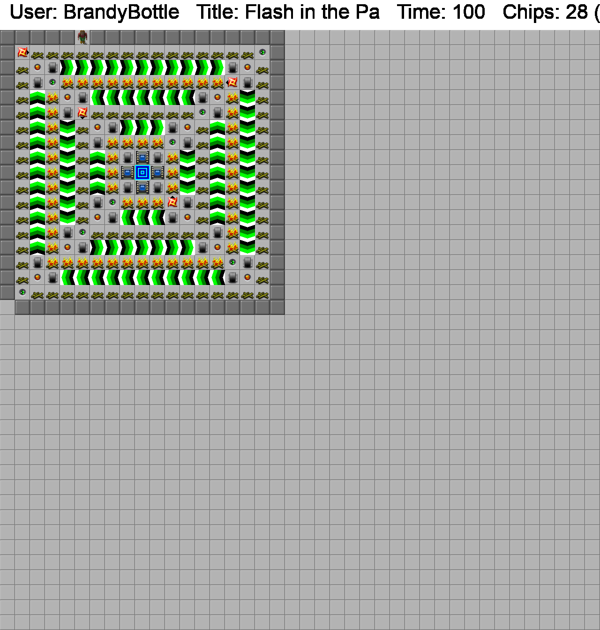Click the 'Chips: 28' counter
The image size is (600, 630).
coord(545,12)
